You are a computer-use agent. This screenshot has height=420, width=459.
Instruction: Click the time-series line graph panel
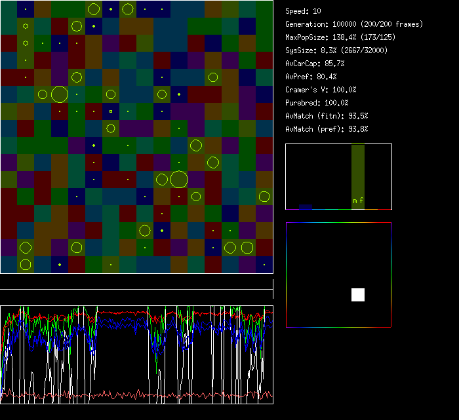pyautogui.click(x=136, y=354)
